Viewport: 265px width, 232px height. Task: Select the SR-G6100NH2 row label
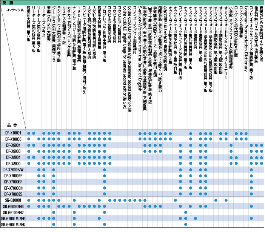click(x=13, y=212)
